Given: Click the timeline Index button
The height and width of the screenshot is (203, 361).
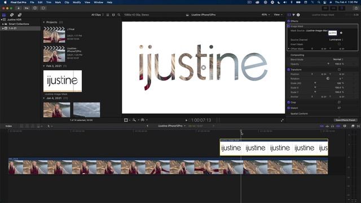Looking at the screenshot, I should [x=9, y=126].
